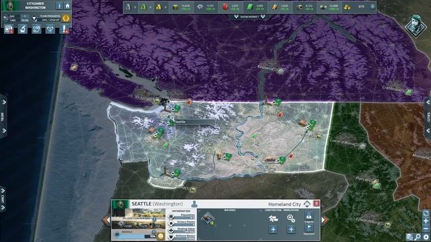Open the newspaper icon with red badge
431x242 pixels.
[9, 28]
